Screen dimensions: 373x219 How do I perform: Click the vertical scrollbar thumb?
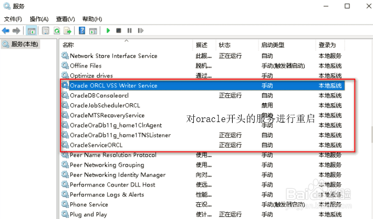pyautogui.click(x=371, y=135)
